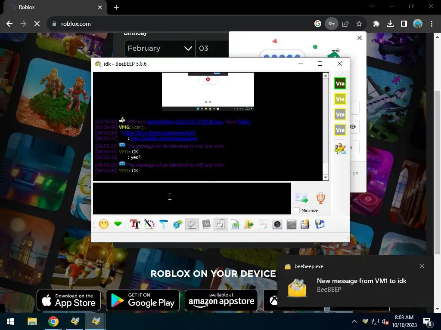Open the reddit.com link in the chat
441x330 pixels.
click(164, 139)
